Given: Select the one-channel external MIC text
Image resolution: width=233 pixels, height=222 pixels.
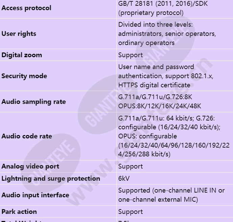Looking at the screenshot, I should [x=158, y=200].
